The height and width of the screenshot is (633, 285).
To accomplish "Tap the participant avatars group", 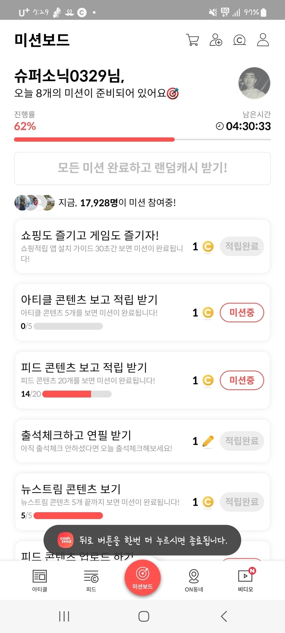I will click(x=34, y=203).
